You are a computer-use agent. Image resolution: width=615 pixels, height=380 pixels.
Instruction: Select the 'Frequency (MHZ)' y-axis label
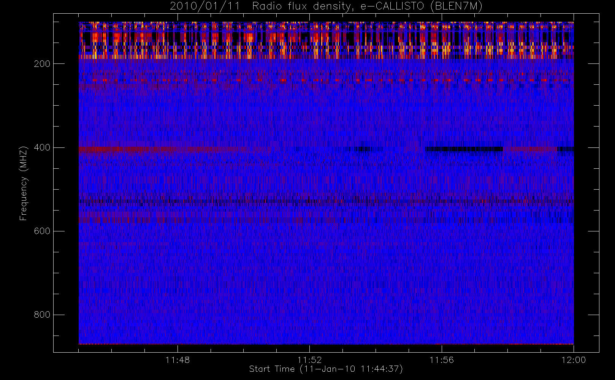[24, 183]
